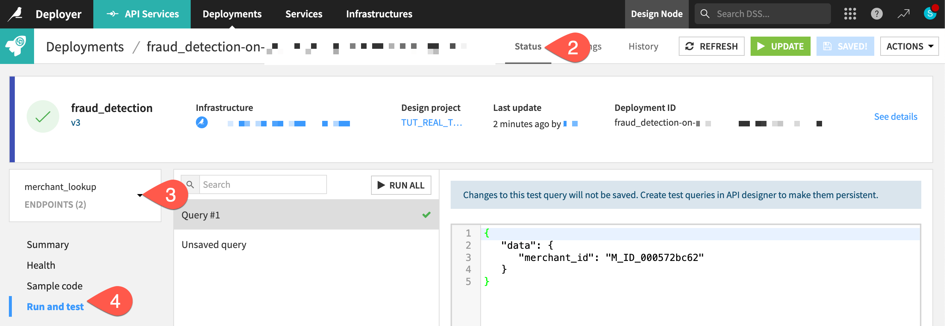
Task: Click the REFRESH button
Action: pyautogui.click(x=711, y=46)
